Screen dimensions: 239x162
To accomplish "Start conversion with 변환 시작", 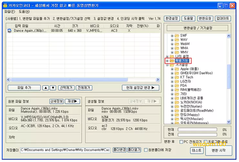I will (x=219, y=151).
